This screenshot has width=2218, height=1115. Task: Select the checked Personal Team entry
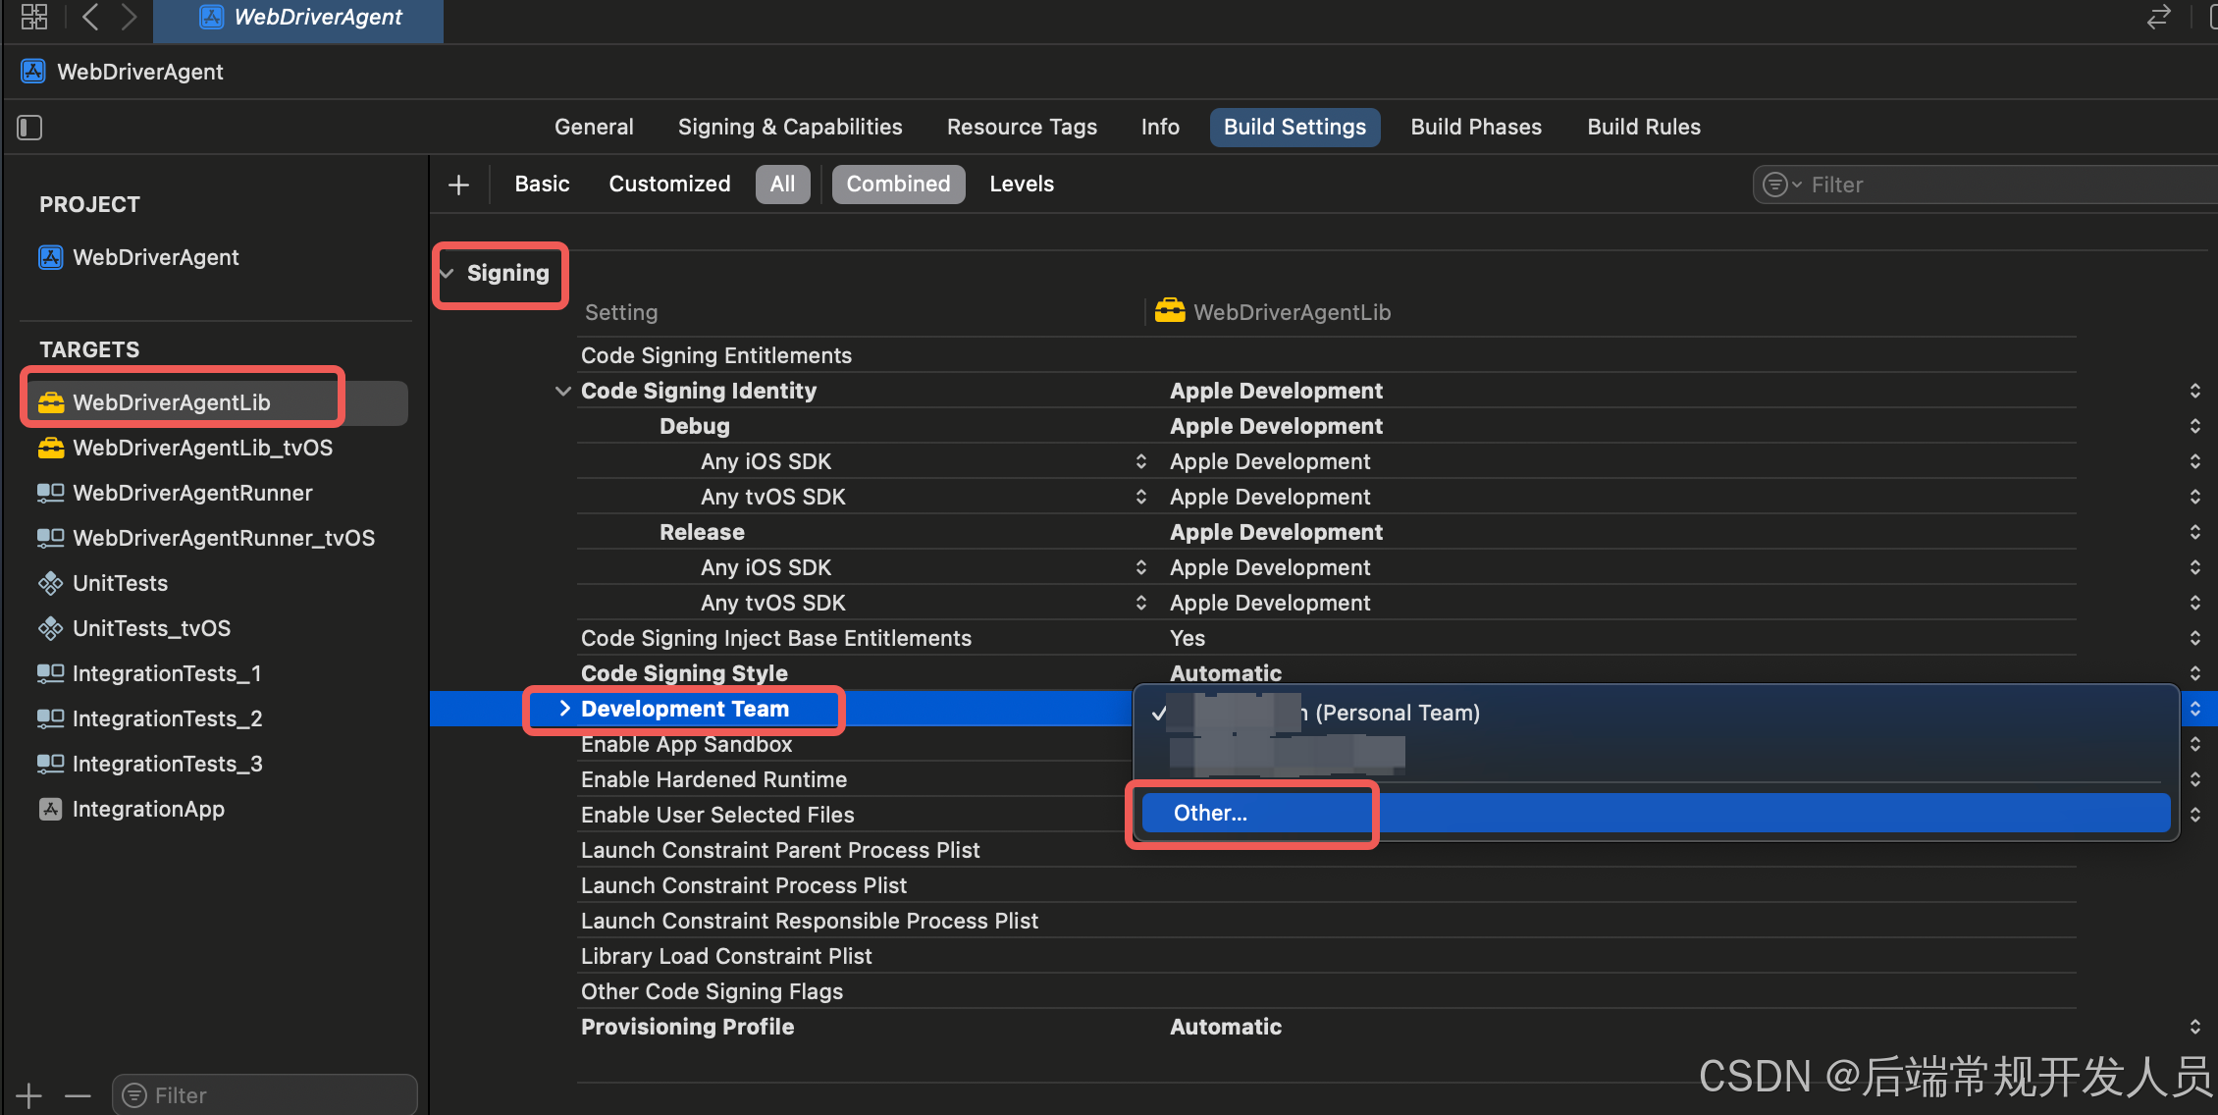pyautogui.click(x=1656, y=713)
